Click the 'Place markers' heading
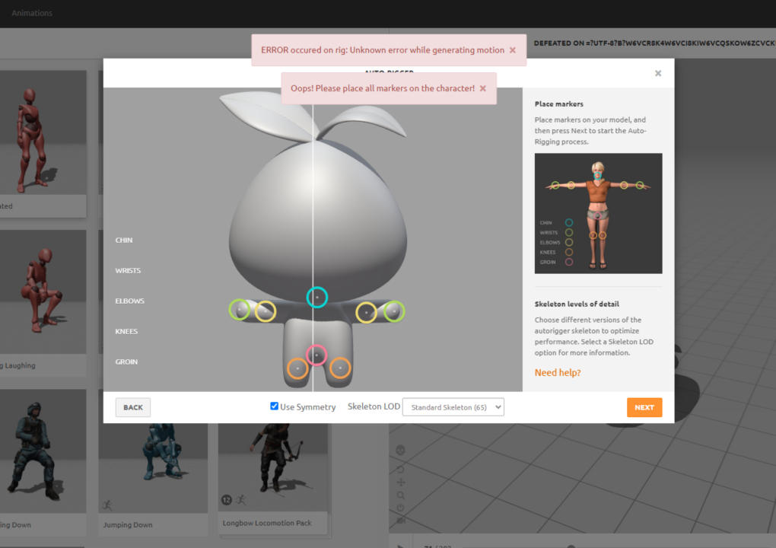The height and width of the screenshot is (548, 776). (558, 104)
